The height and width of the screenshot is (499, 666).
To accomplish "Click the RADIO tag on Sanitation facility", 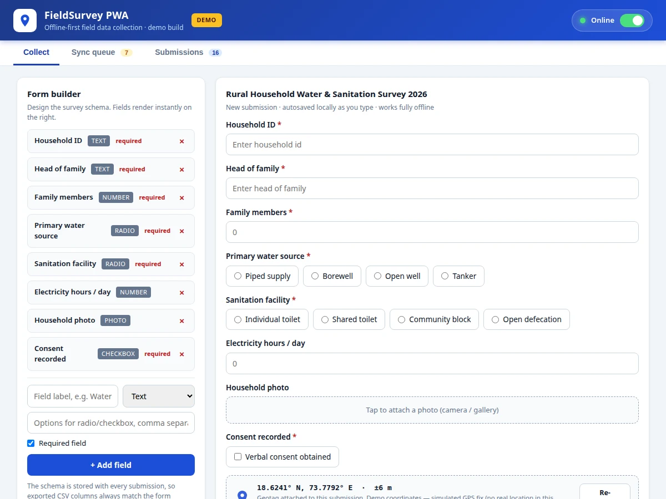I will (115, 264).
